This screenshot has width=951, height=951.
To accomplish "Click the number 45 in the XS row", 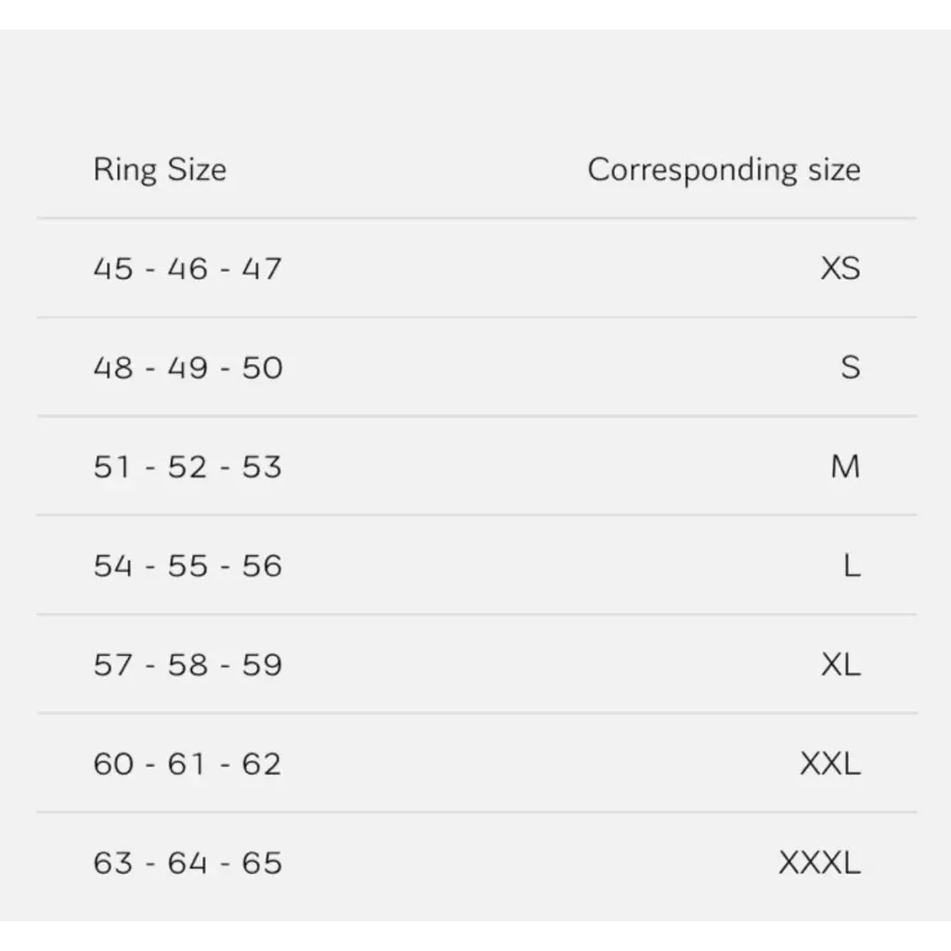I will pyautogui.click(x=112, y=268).
